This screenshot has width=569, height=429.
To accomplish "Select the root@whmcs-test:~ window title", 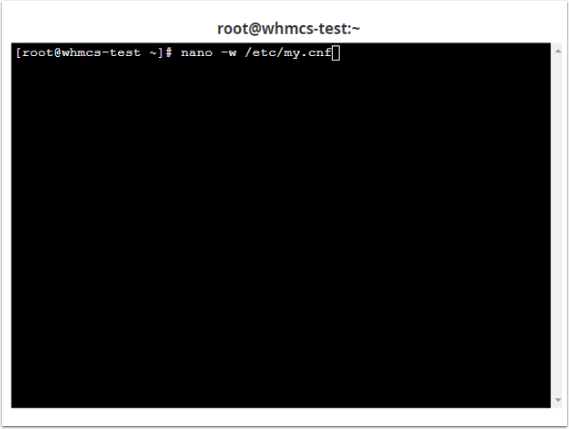I will [x=288, y=29].
